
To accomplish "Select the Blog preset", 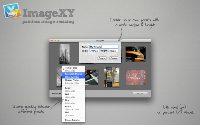I will point(73,102).
